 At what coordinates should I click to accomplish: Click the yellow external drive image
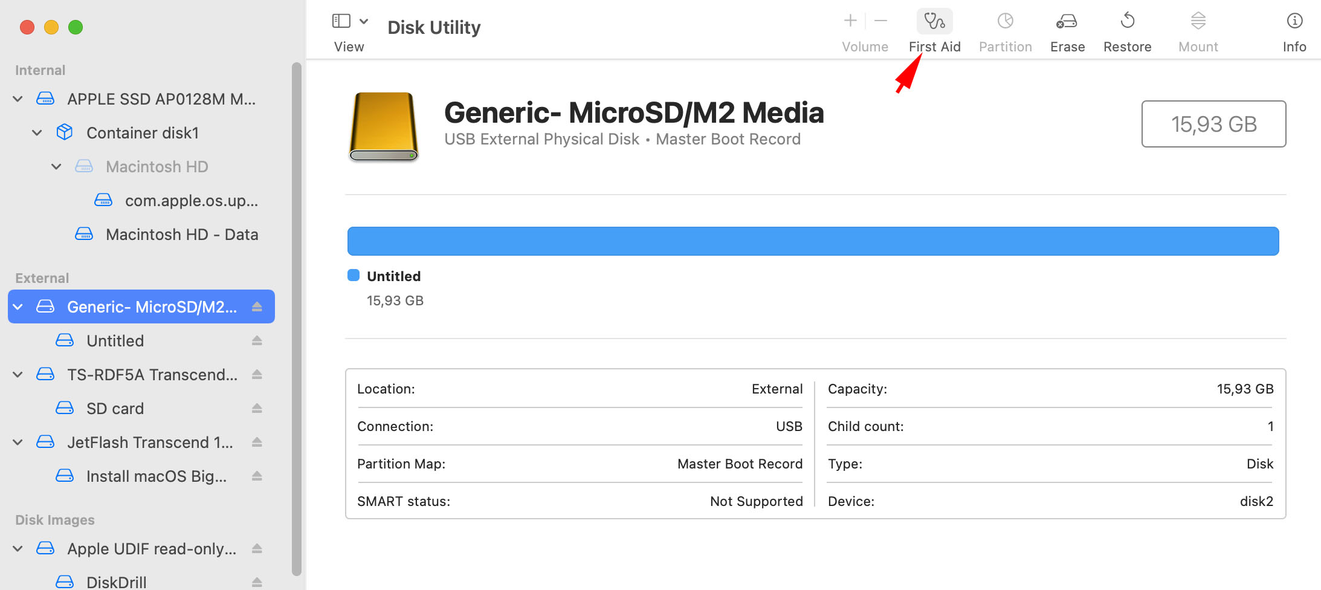[x=384, y=127]
